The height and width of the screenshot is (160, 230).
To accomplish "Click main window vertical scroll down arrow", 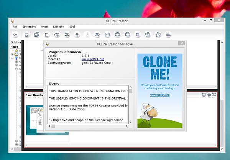I will 222,149.
